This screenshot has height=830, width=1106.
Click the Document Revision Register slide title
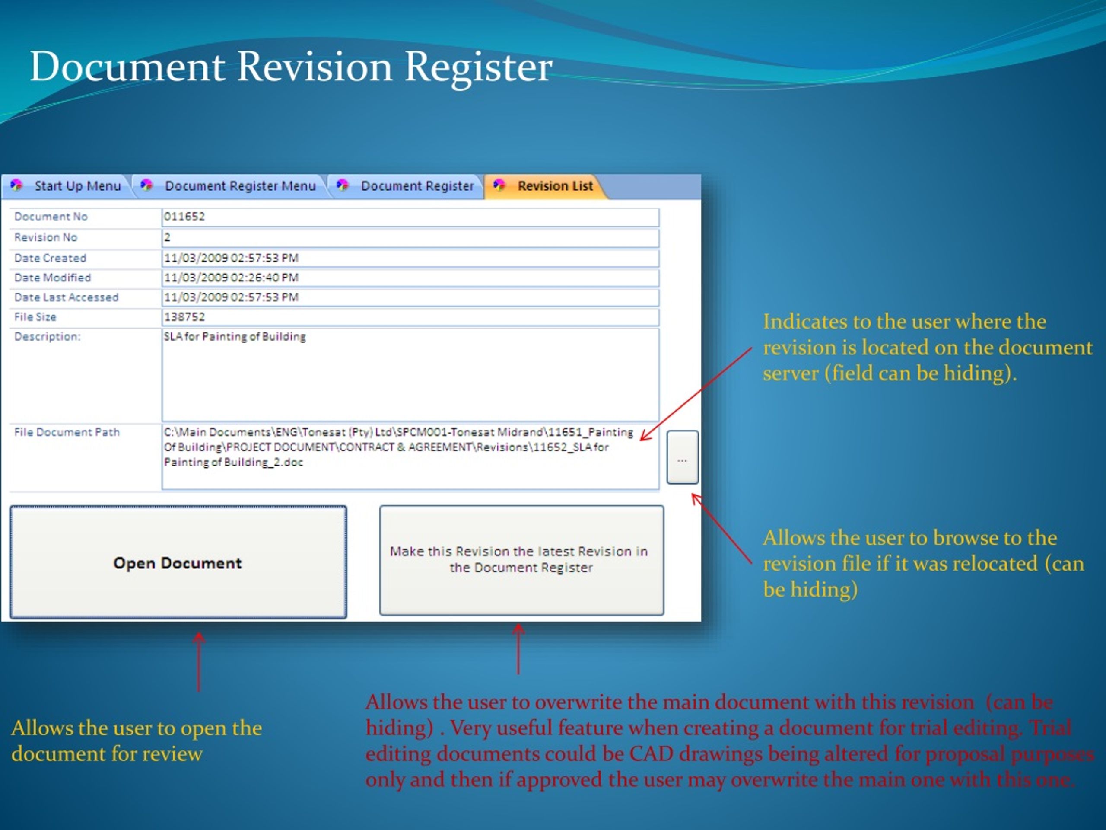[x=292, y=67]
